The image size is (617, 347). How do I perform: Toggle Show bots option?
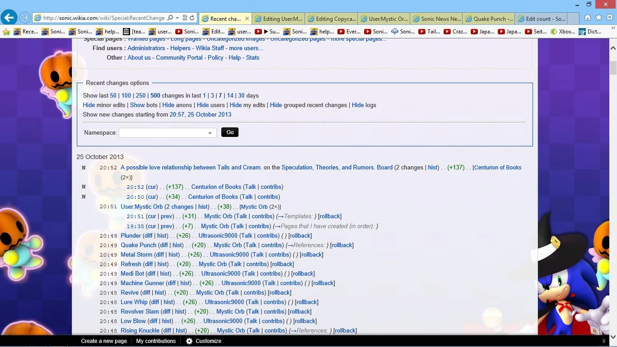click(137, 105)
